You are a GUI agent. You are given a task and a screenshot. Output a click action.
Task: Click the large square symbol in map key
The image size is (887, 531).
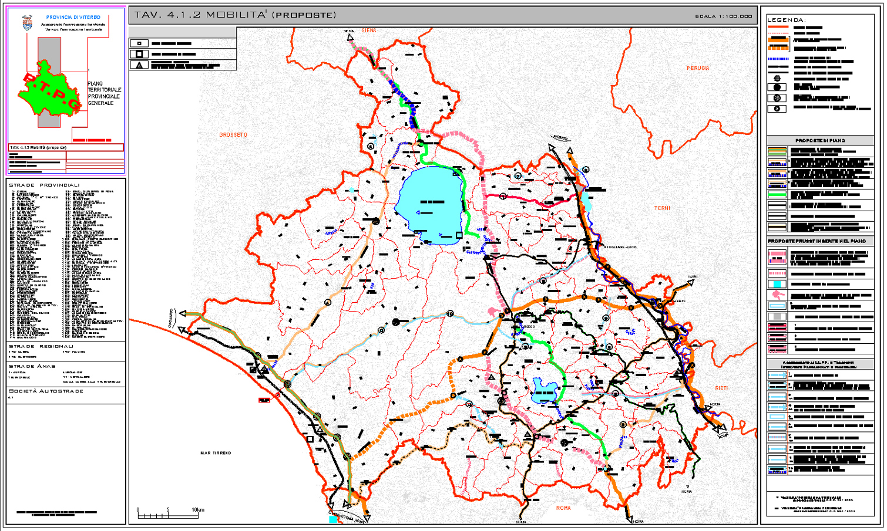pyautogui.click(x=139, y=54)
